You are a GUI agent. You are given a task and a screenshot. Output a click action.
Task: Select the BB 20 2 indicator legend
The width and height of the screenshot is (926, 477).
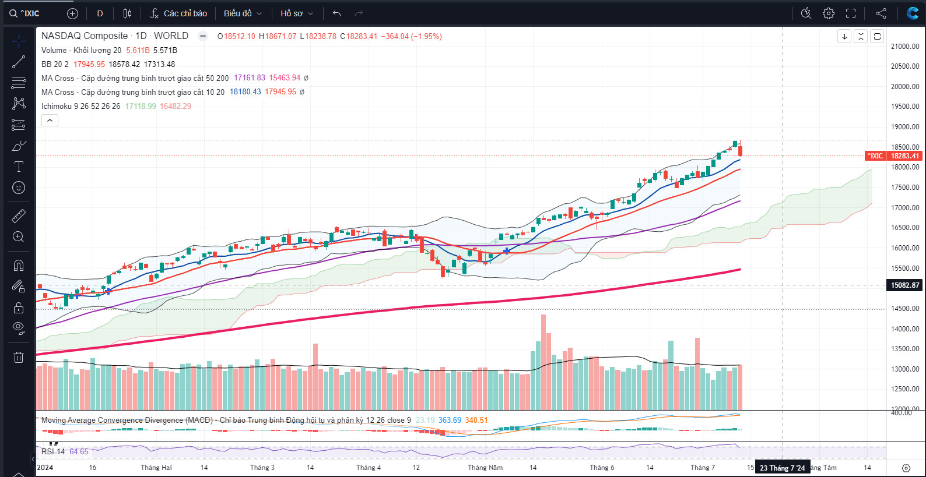[x=55, y=64]
